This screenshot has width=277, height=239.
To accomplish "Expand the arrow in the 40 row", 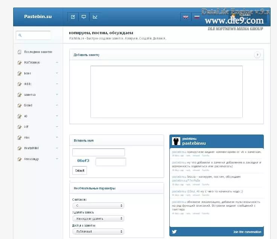I will point(57,116).
